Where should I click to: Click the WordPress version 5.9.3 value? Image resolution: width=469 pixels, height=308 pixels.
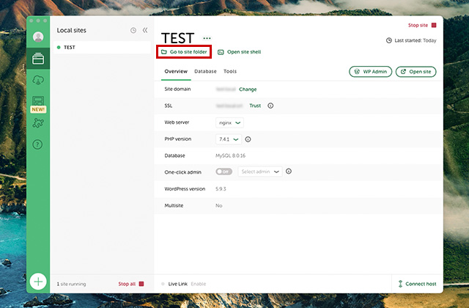(x=221, y=189)
